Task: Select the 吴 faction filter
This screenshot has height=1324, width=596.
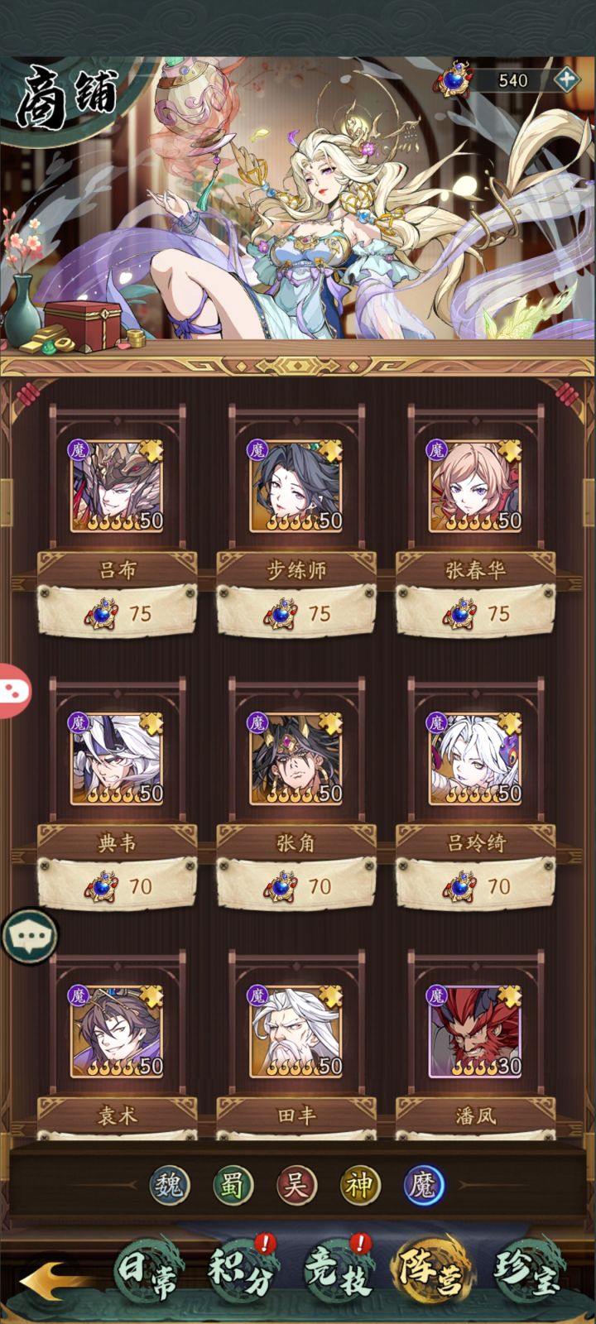Action: [296, 1186]
